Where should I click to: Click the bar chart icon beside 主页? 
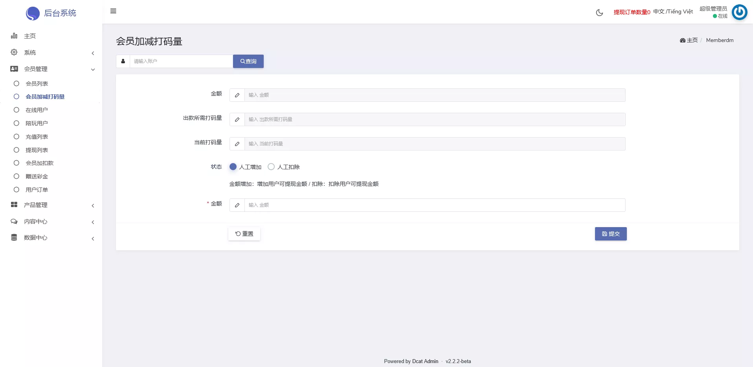coord(14,36)
